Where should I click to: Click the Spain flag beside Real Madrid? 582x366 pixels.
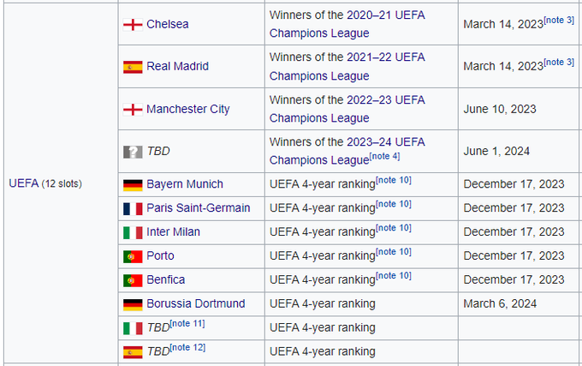coord(133,67)
